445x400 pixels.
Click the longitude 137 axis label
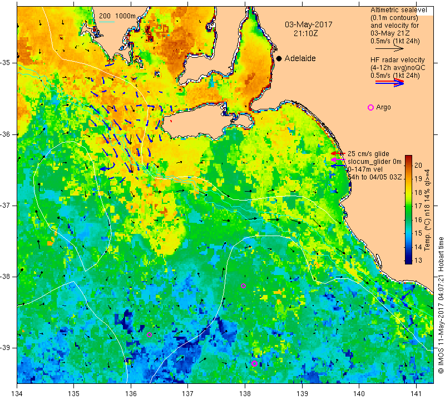[x=188, y=393]
